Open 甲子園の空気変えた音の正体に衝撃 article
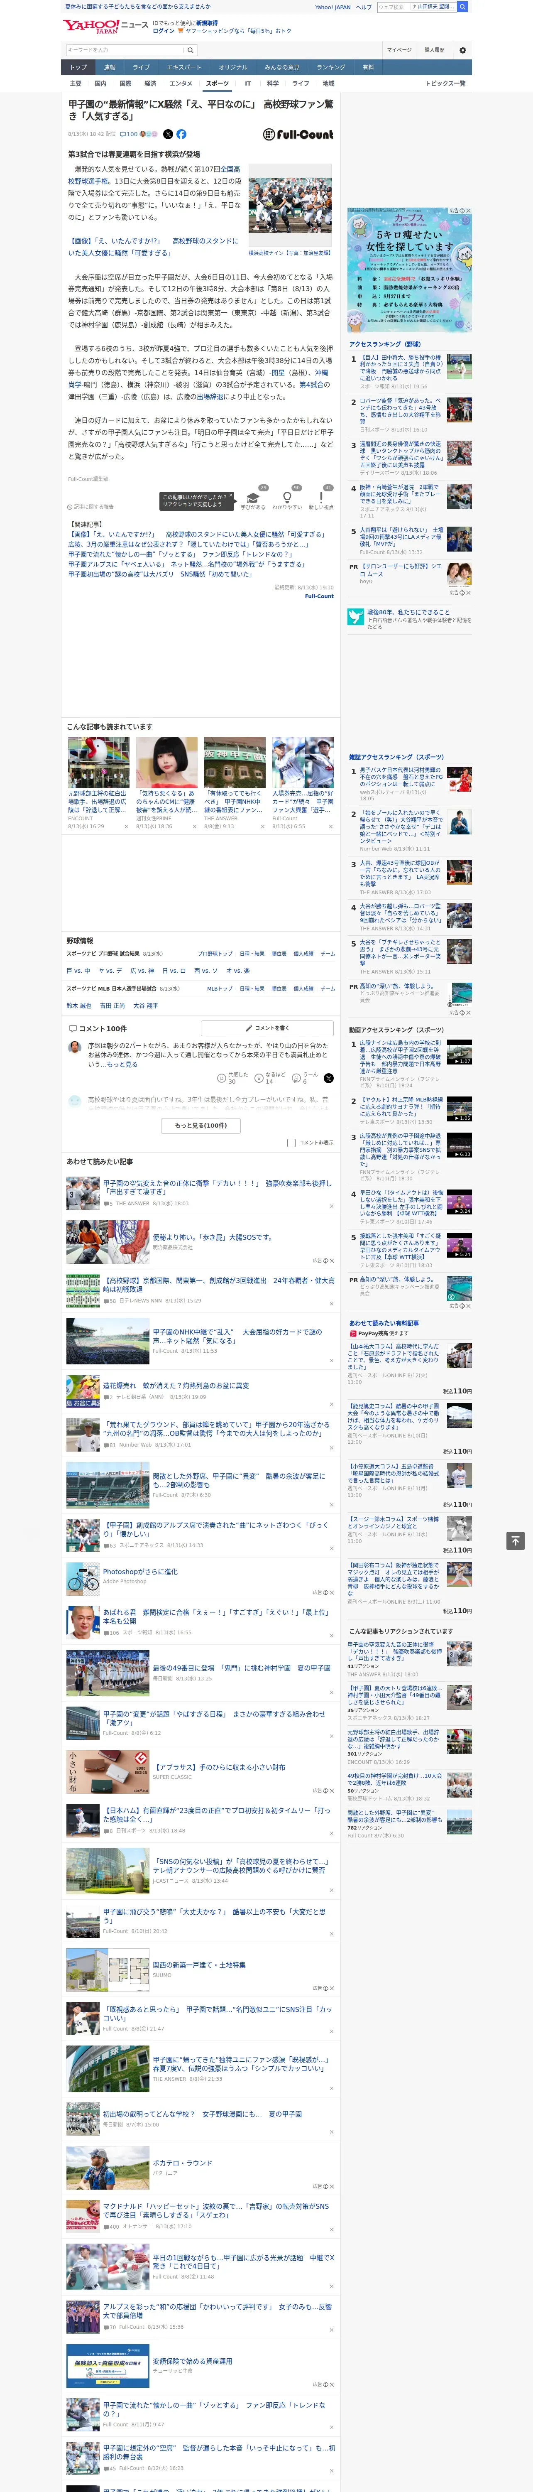 coord(217,1187)
